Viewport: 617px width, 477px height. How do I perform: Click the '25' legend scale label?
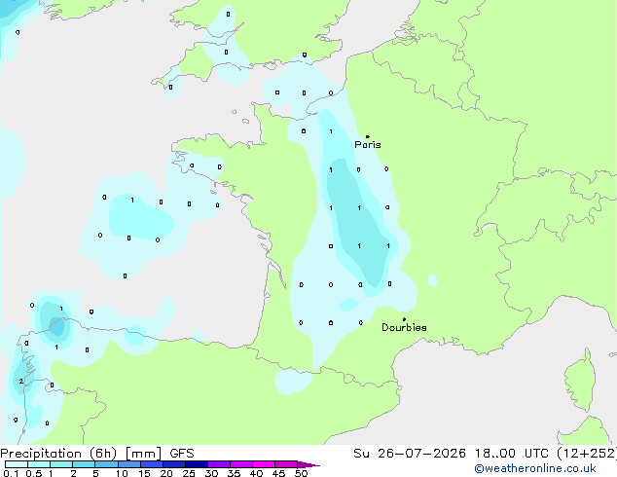189,473
